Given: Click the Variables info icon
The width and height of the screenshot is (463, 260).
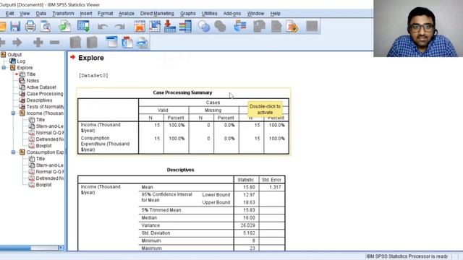Looking at the screenshot, I should pos(185,26).
